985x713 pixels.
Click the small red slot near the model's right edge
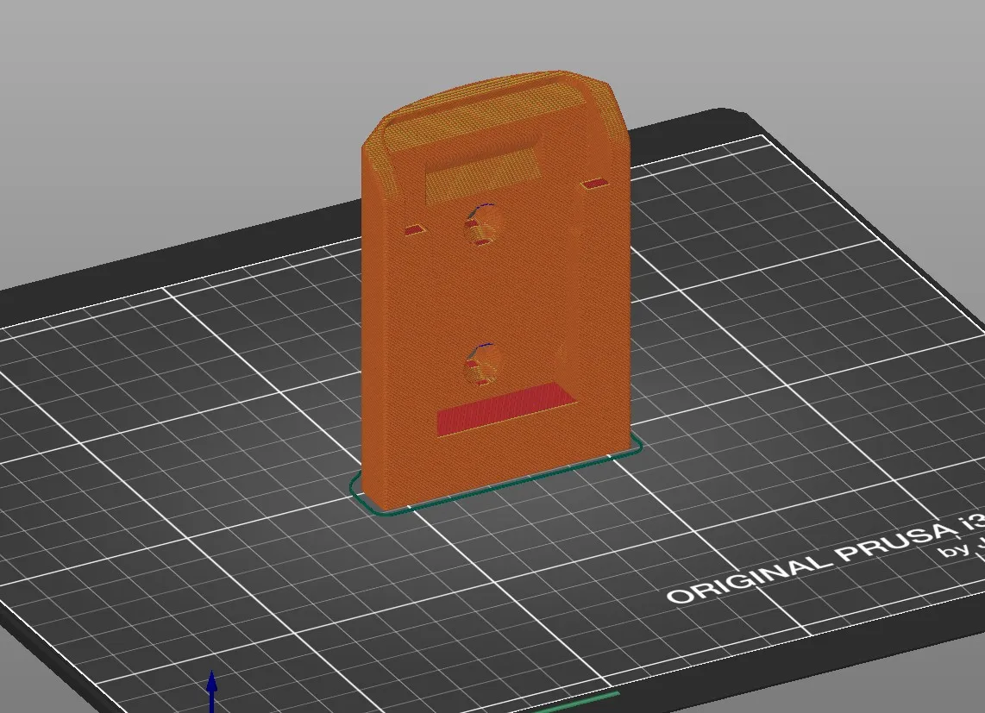coord(593,184)
